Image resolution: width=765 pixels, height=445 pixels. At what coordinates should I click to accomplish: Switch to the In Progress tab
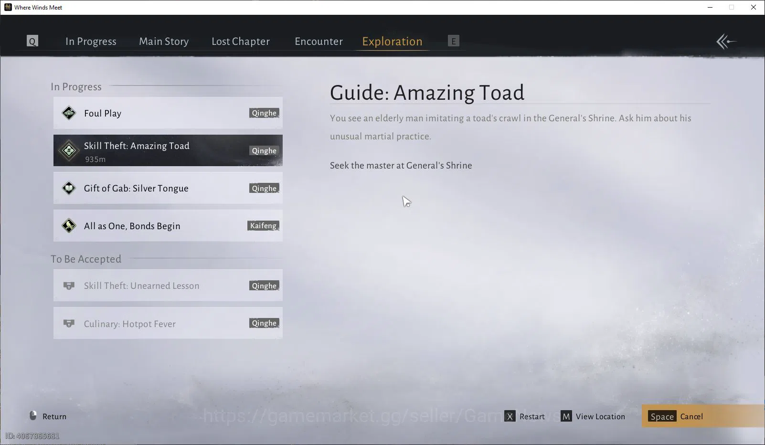(91, 42)
